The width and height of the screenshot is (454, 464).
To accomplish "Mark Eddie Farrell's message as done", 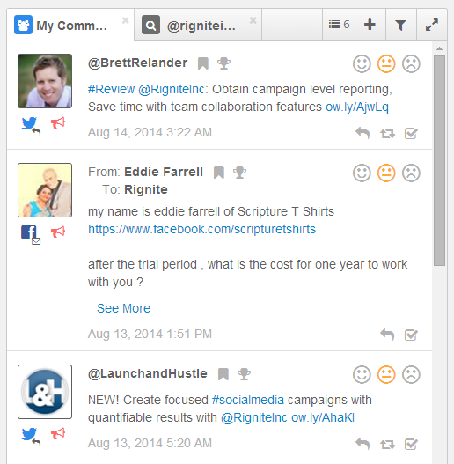I will pyautogui.click(x=411, y=335).
